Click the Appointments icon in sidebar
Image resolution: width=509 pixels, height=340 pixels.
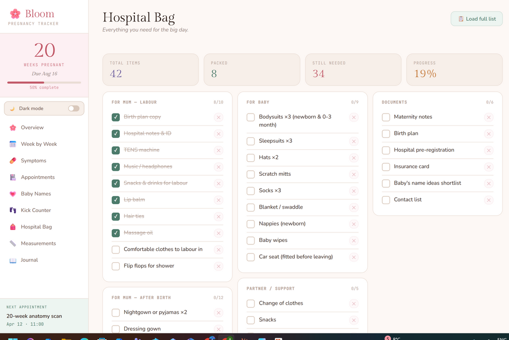13,177
